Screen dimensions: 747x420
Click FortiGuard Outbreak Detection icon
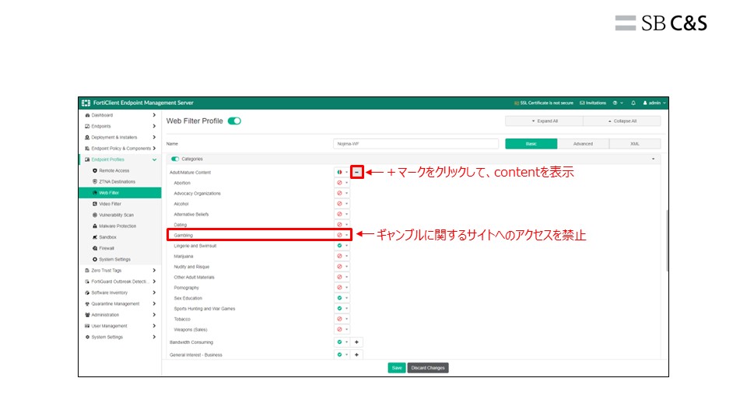click(87, 282)
